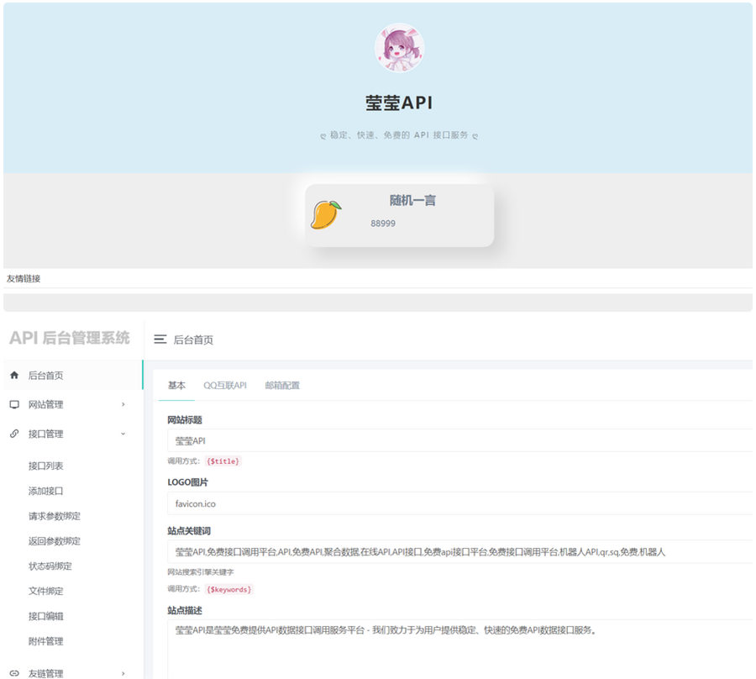Open the 邮箱配置 tab

[282, 386]
